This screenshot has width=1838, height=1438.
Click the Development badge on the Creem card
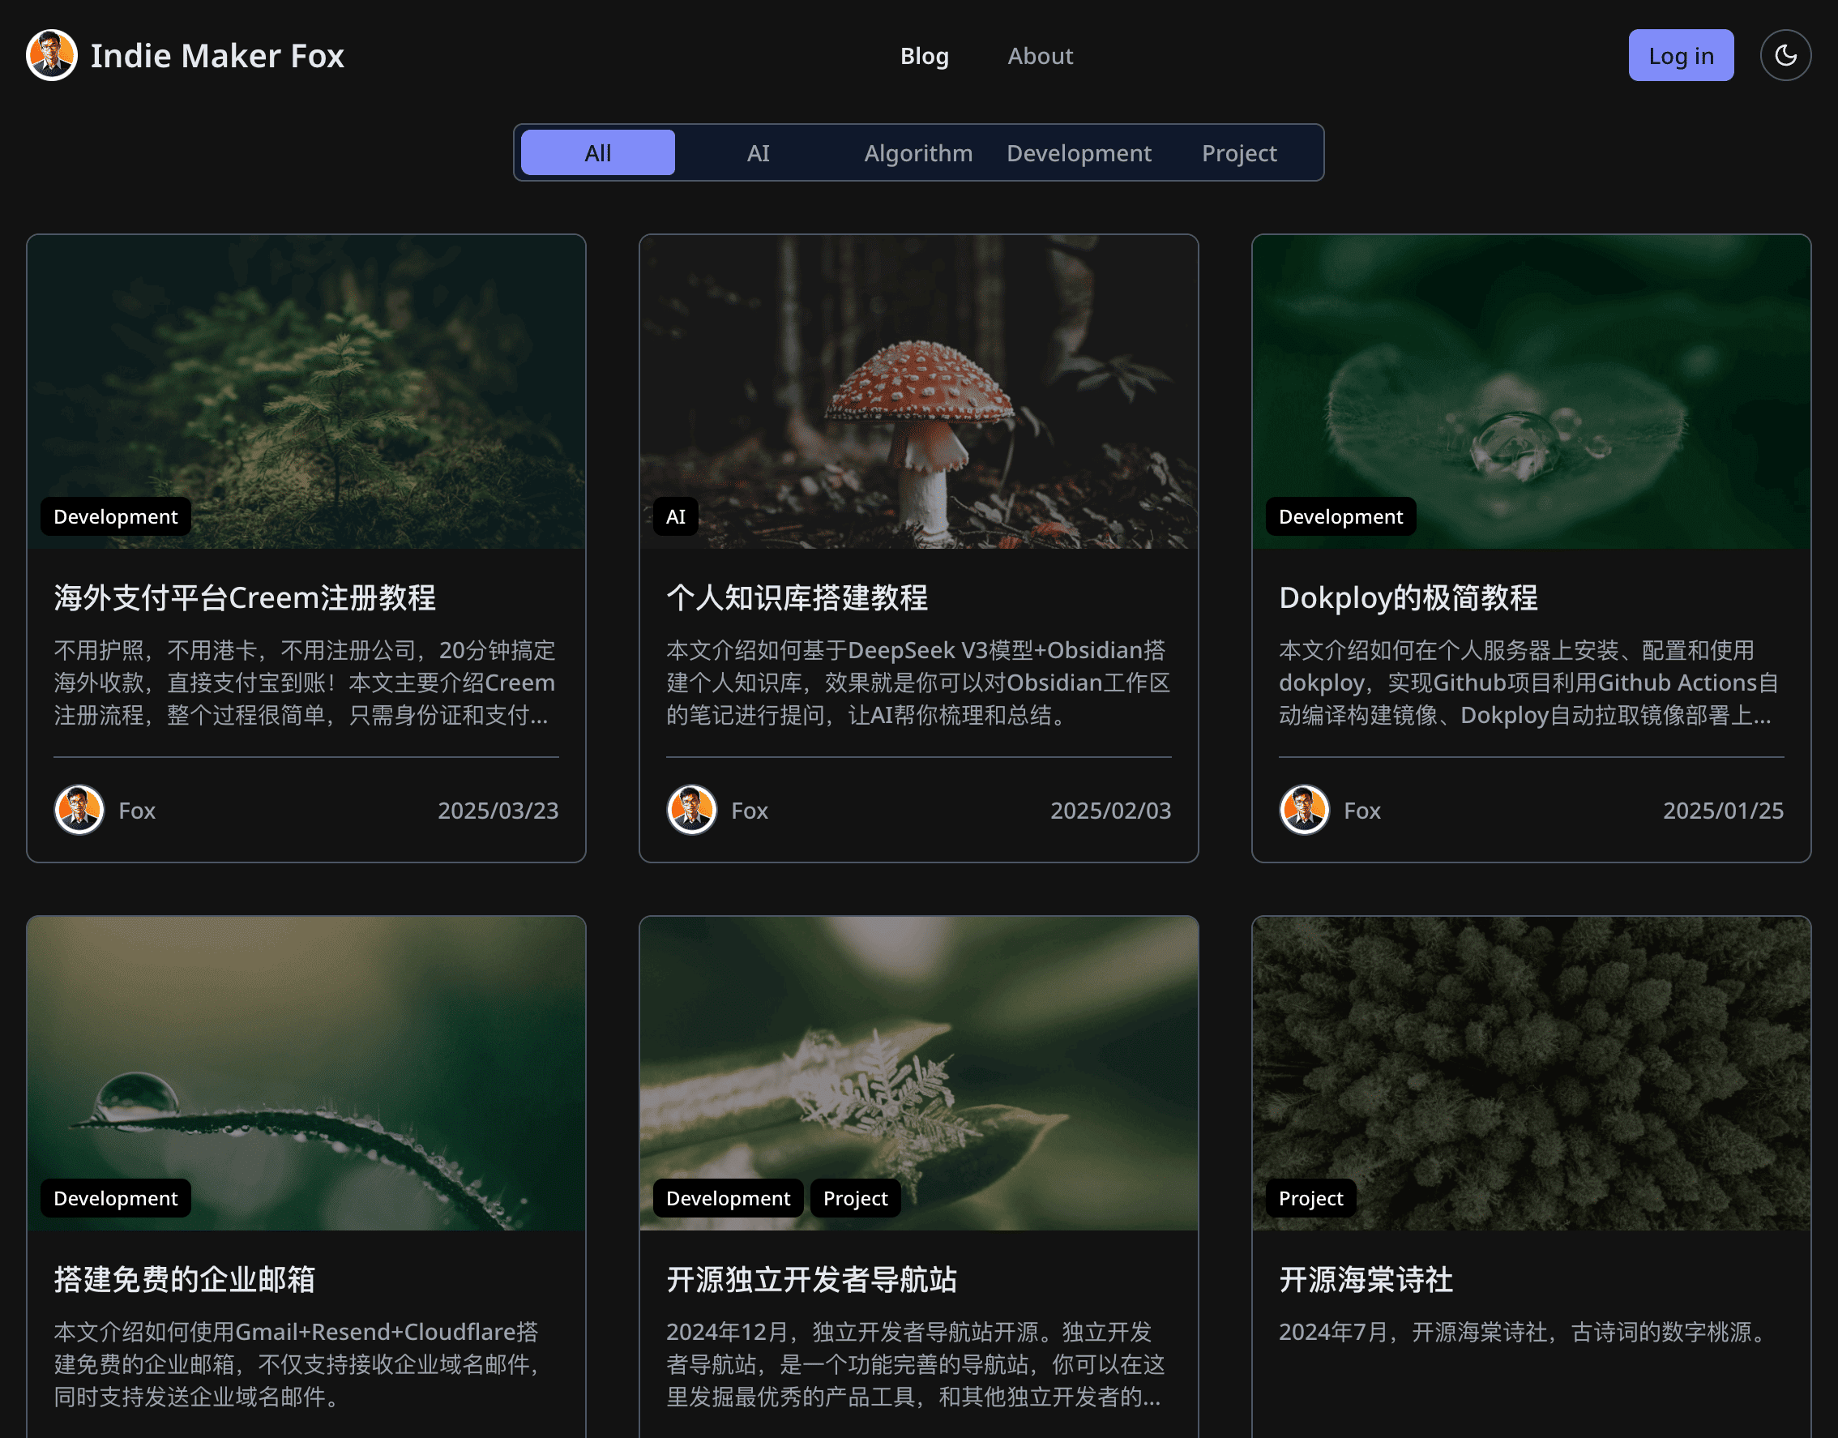(x=115, y=516)
